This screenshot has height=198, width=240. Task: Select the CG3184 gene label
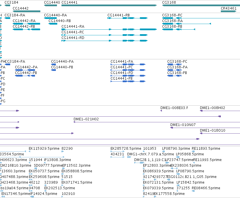click(11, 3)
